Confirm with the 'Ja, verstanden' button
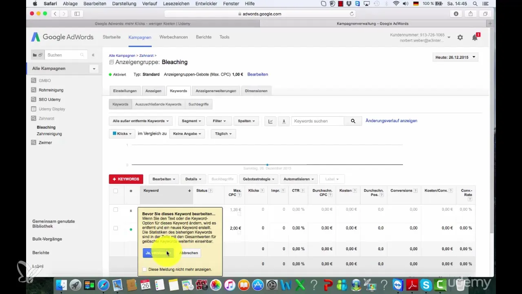The width and height of the screenshot is (522, 294). (x=158, y=253)
